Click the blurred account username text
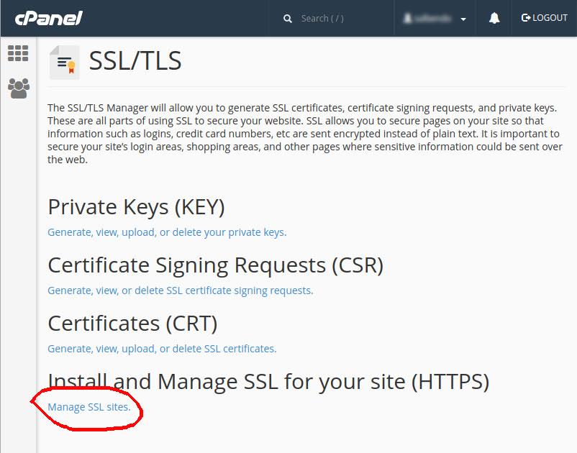 click(432, 19)
